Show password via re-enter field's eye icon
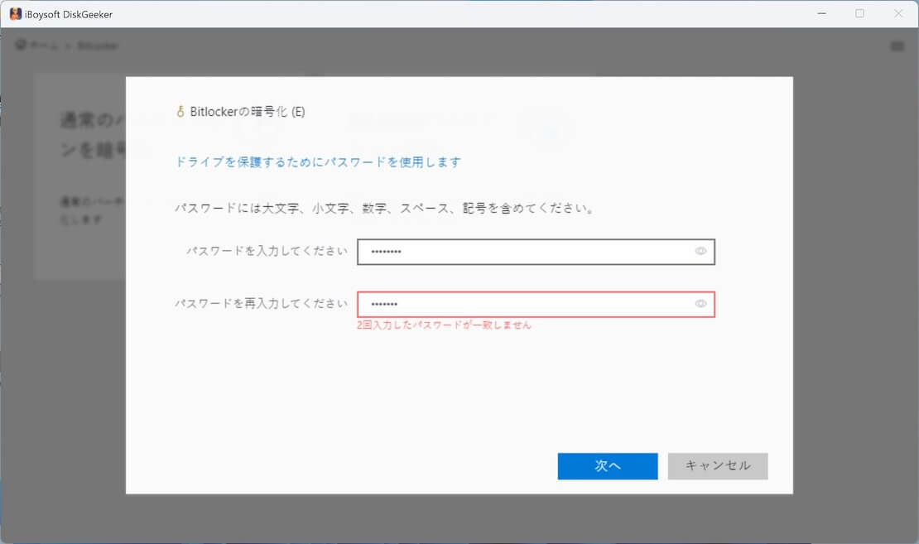Image resolution: width=919 pixels, height=544 pixels. [x=700, y=304]
